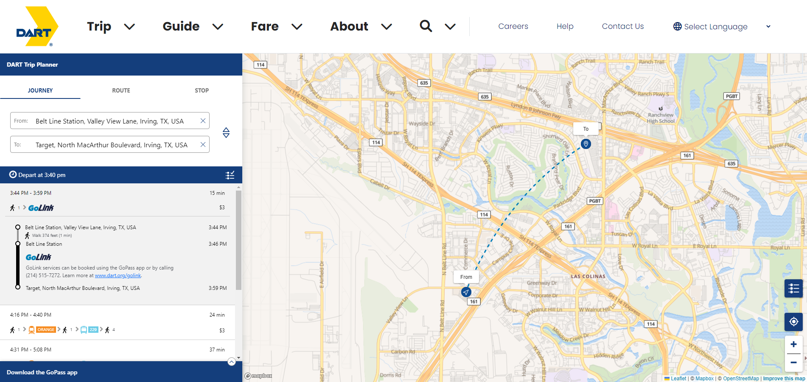This screenshot has height=382, width=807.
Task: Switch to the STOP tab
Action: click(202, 90)
